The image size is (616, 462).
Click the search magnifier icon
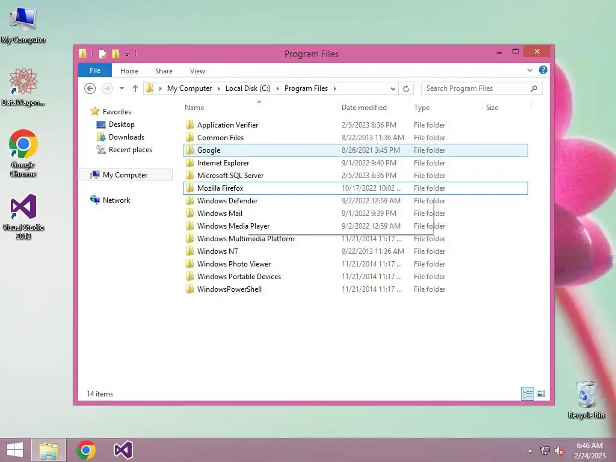pos(534,88)
